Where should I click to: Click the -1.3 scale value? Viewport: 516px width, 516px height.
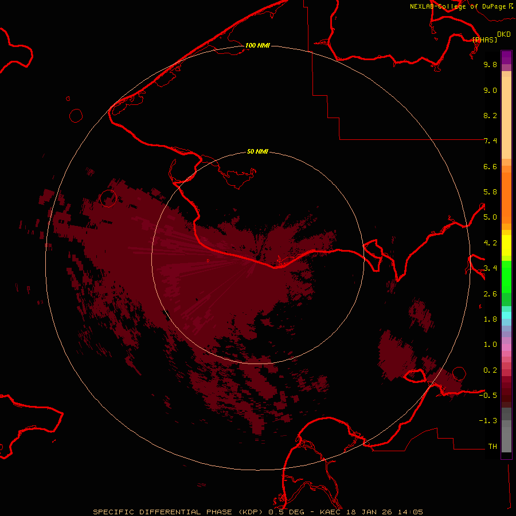[x=488, y=421]
